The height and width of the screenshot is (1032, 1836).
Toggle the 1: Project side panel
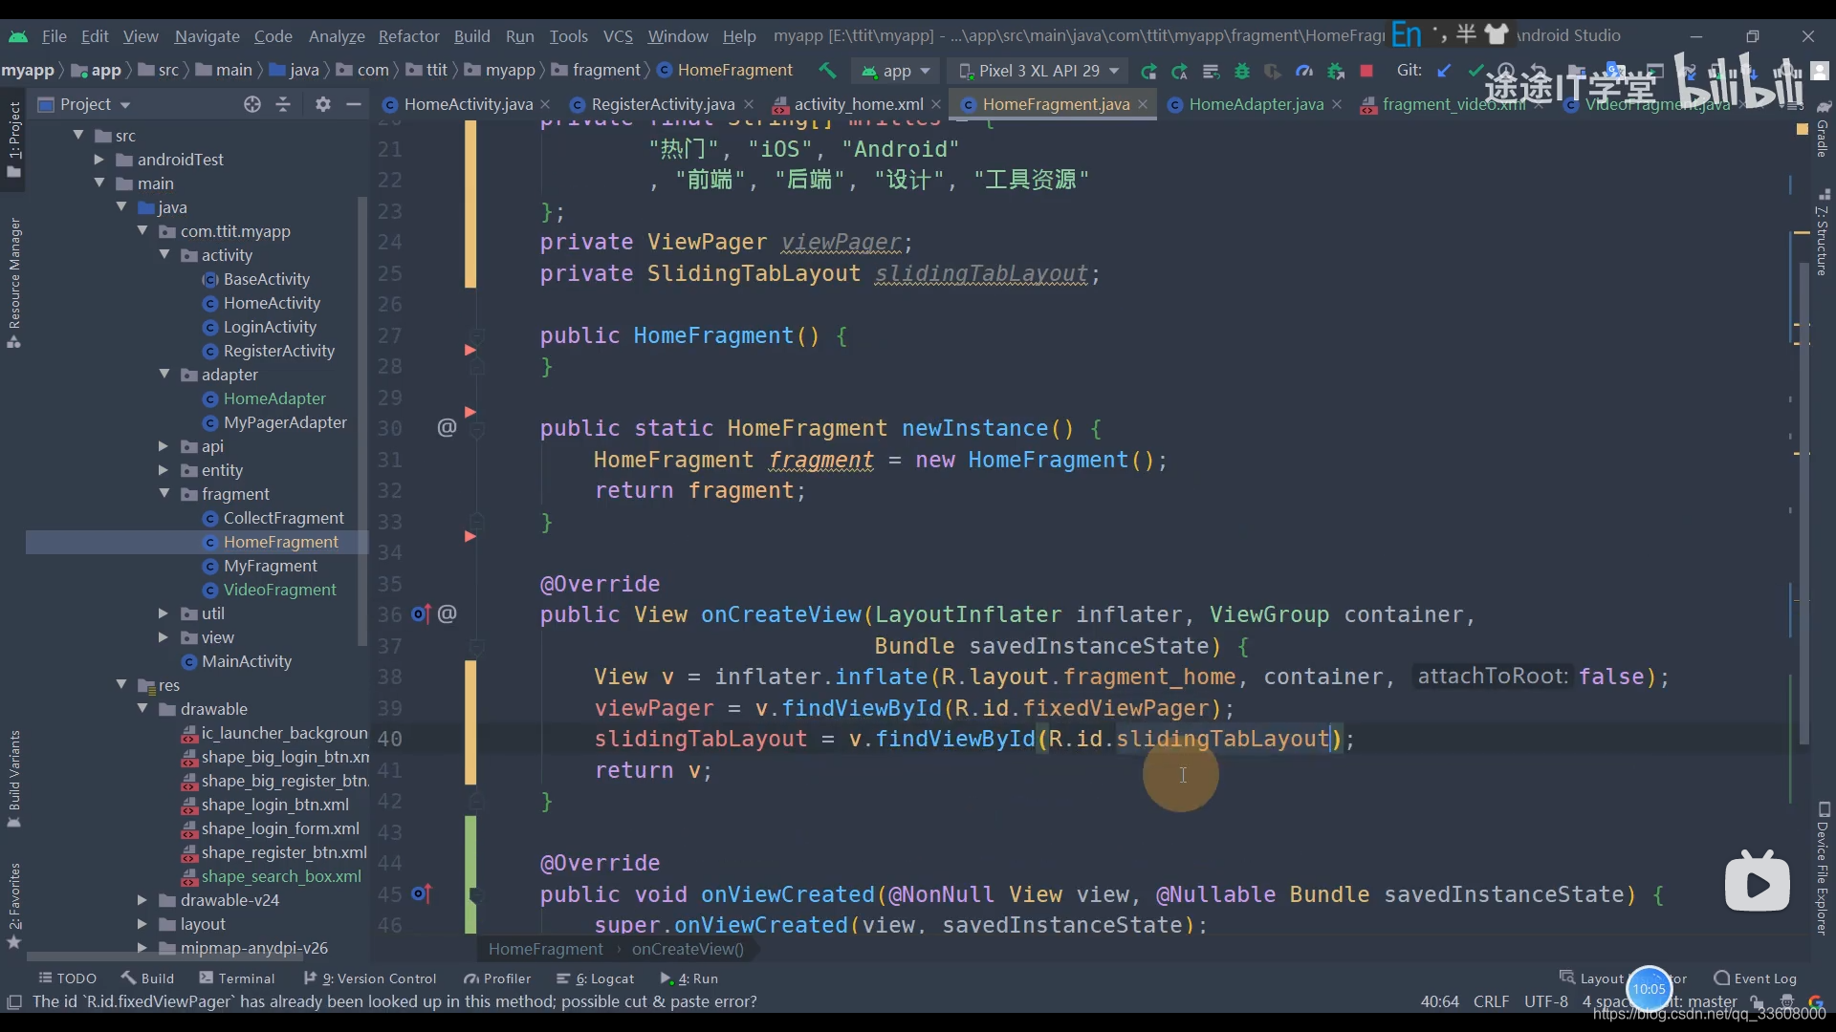14,139
